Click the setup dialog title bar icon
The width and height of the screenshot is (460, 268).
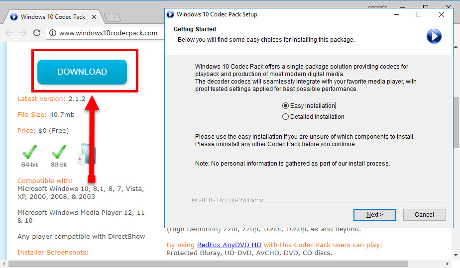170,14
